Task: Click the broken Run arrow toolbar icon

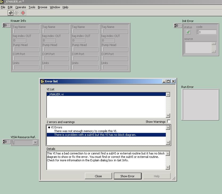Action: (x=10, y=13)
